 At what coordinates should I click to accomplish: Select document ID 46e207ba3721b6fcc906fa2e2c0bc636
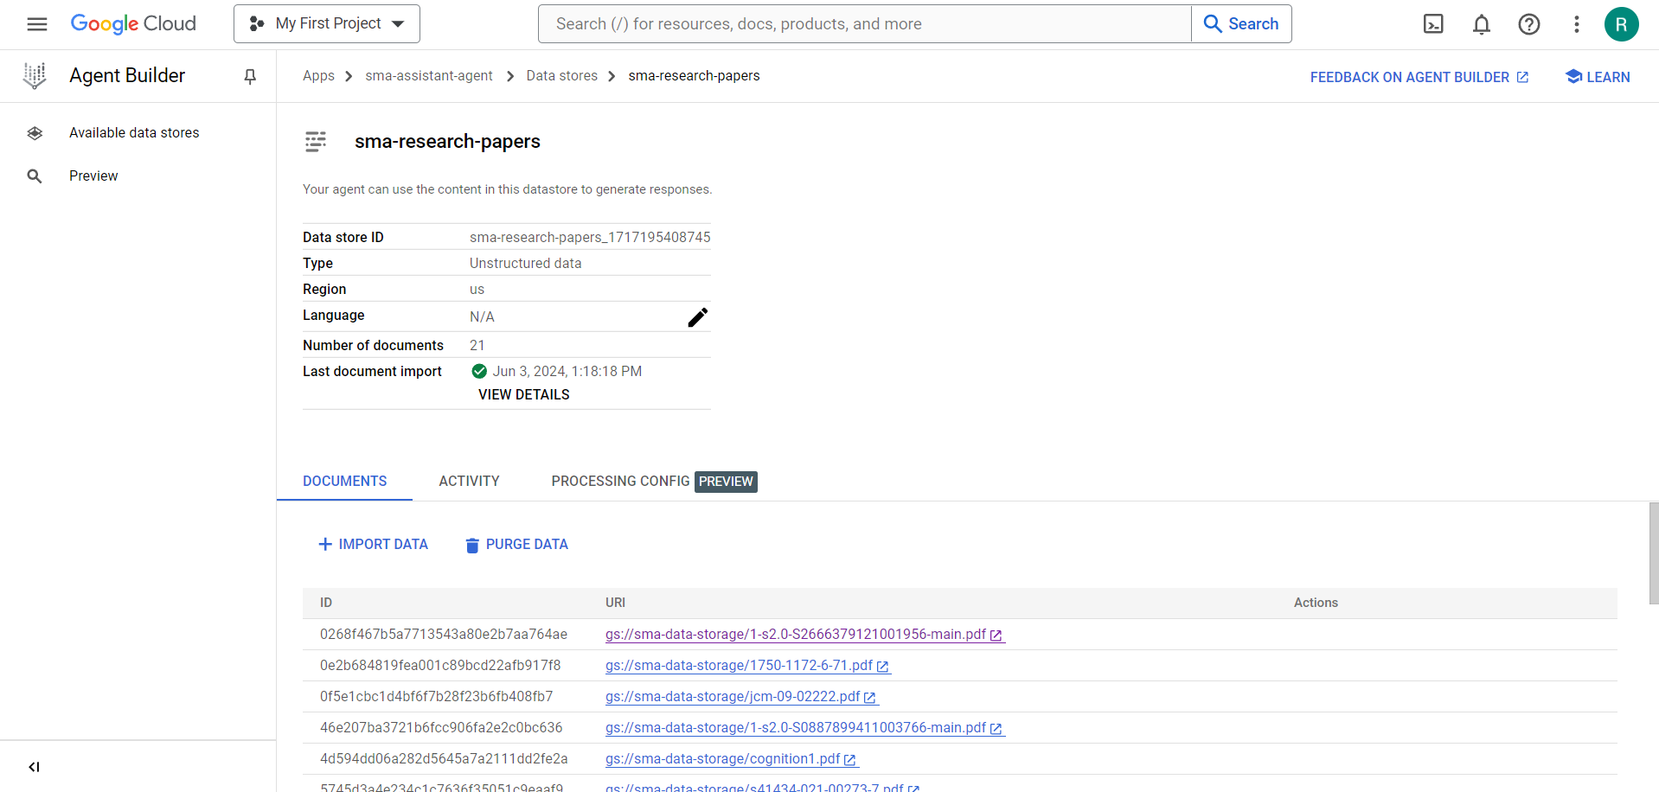(441, 727)
